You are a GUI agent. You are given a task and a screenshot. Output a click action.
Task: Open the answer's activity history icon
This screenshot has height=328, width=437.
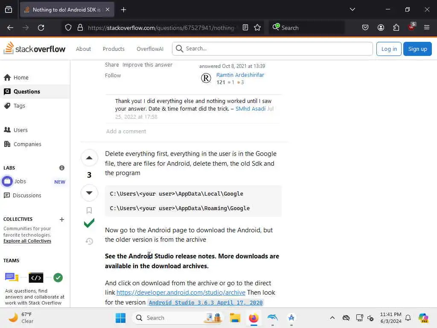click(x=89, y=241)
